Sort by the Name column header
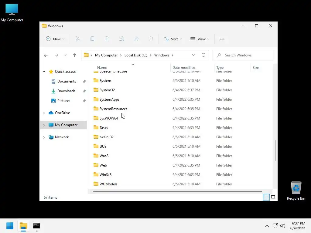Screen dimensions: 311x233 coord(102,68)
